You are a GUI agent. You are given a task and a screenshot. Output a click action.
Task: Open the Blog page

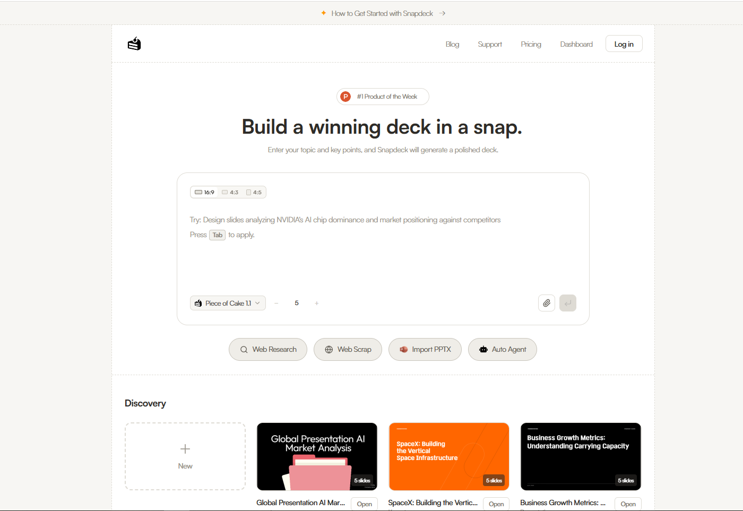click(452, 44)
